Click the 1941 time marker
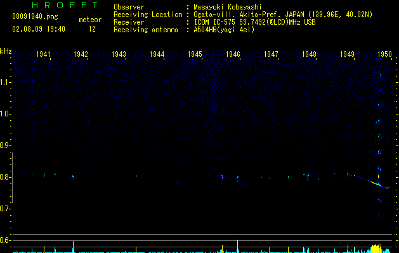Screen dimensions: 399x253 pyautogui.click(x=43, y=54)
